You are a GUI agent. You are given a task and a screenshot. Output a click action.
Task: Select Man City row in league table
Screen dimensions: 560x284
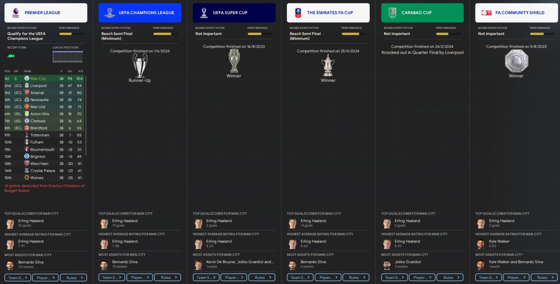[44, 79]
